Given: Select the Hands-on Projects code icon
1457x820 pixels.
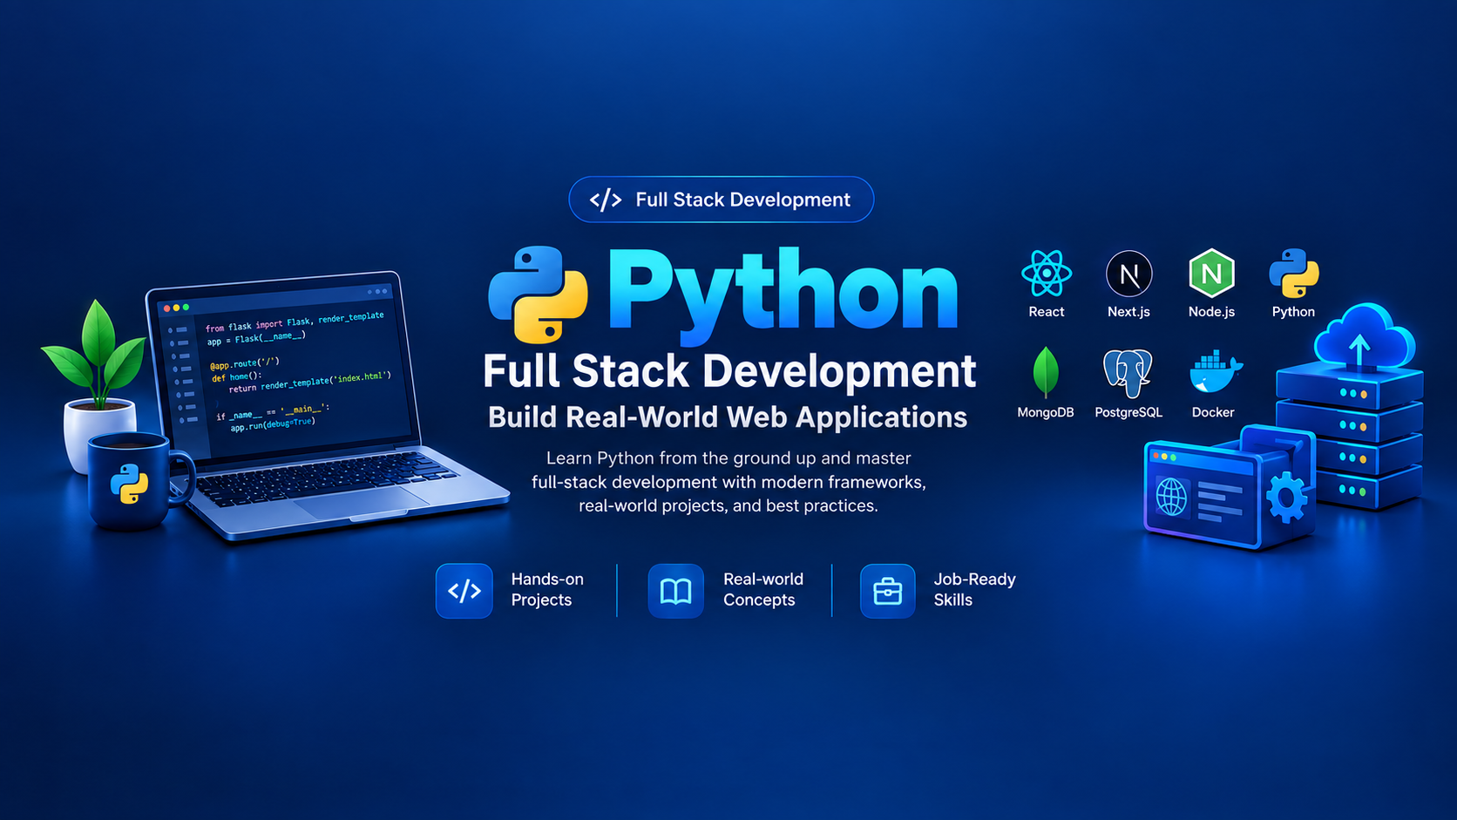Looking at the screenshot, I should (464, 591).
